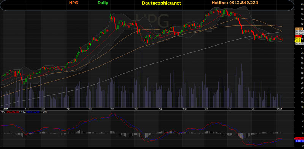Click the 54 price axis label
This screenshot has height=149, width=304.
tap(302, 19)
